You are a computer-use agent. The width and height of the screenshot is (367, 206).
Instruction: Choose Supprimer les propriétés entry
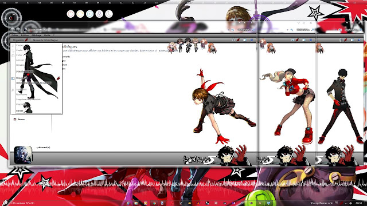click(x=28, y=99)
